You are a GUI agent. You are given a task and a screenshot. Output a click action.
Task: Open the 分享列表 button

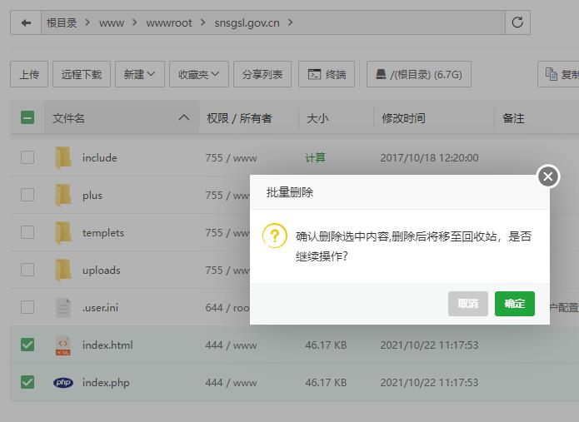pyautogui.click(x=262, y=74)
